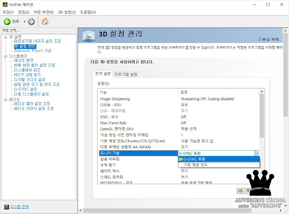Switch to the 프로그램 설정 tab
This screenshot has height=214, width=289.
pyautogui.click(x=126, y=74)
